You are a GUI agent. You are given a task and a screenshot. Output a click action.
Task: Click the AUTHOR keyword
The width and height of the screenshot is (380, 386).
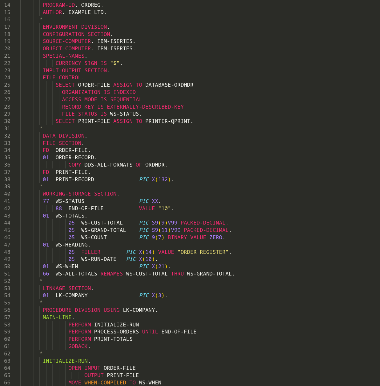[x=52, y=12]
